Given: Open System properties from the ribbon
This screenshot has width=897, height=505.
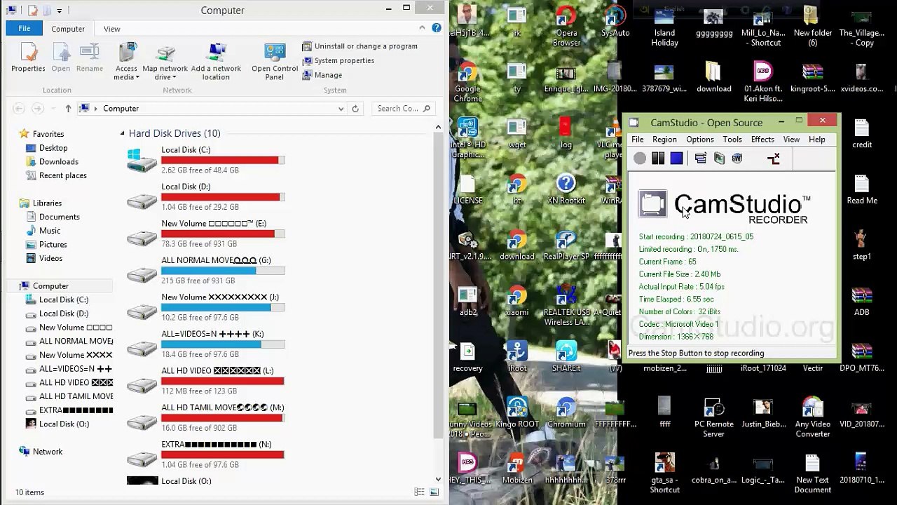Looking at the screenshot, I should click(338, 60).
